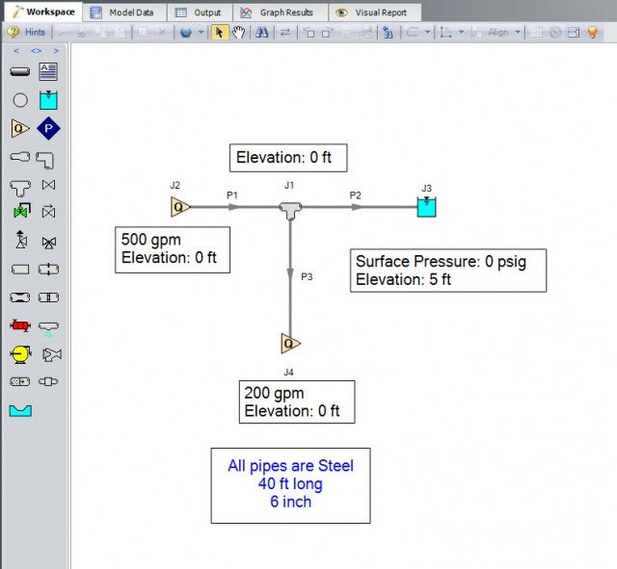The width and height of the screenshot is (617, 569).
Task: Select the J3 reservoir junction on canvas
Action: pyautogui.click(x=426, y=206)
